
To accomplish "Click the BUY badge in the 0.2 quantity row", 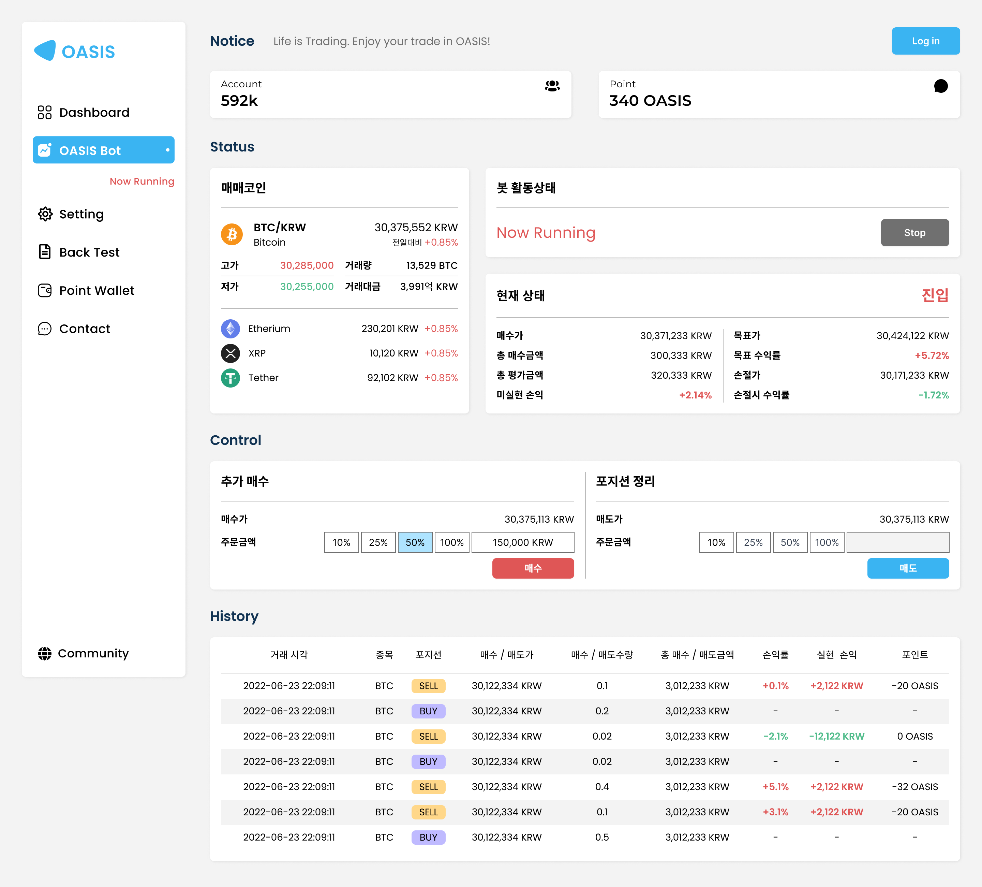I will (429, 711).
